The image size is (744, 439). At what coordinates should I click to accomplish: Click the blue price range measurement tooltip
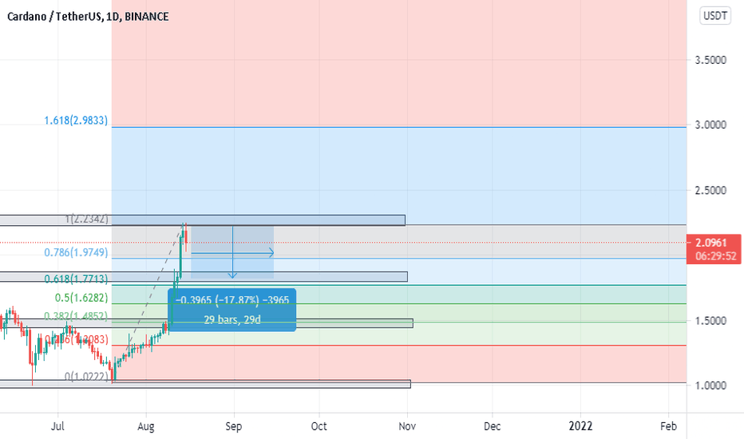[x=232, y=310]
